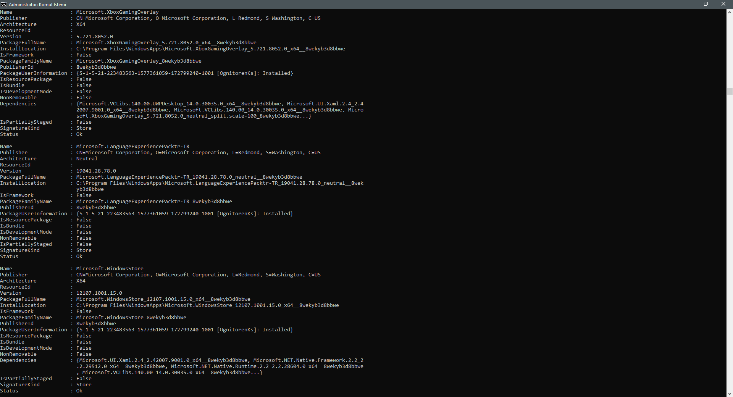This screenshot has width=733, height=397.
Task: Click version number '19041.28.78.0'
Action: 96,171
